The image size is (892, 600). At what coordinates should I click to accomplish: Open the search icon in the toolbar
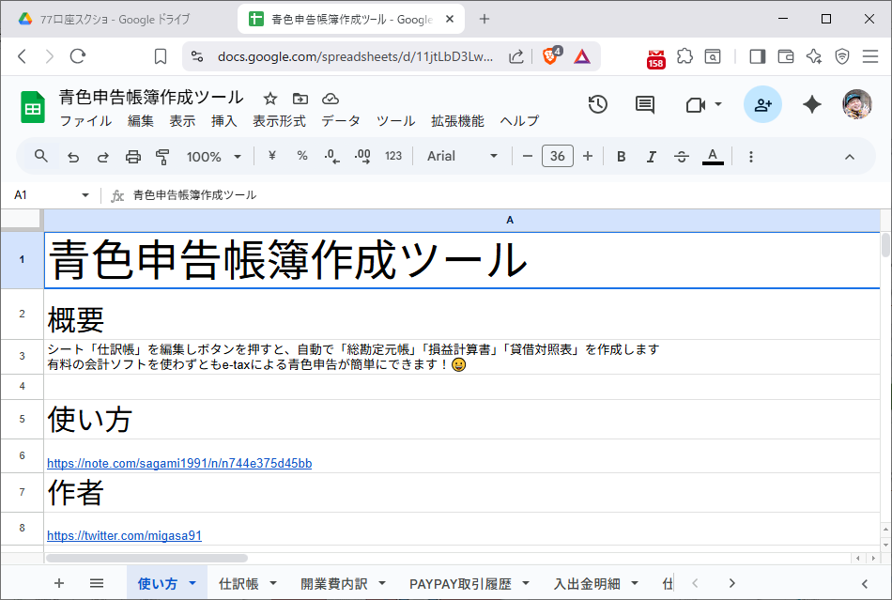[x=39, y=156]
